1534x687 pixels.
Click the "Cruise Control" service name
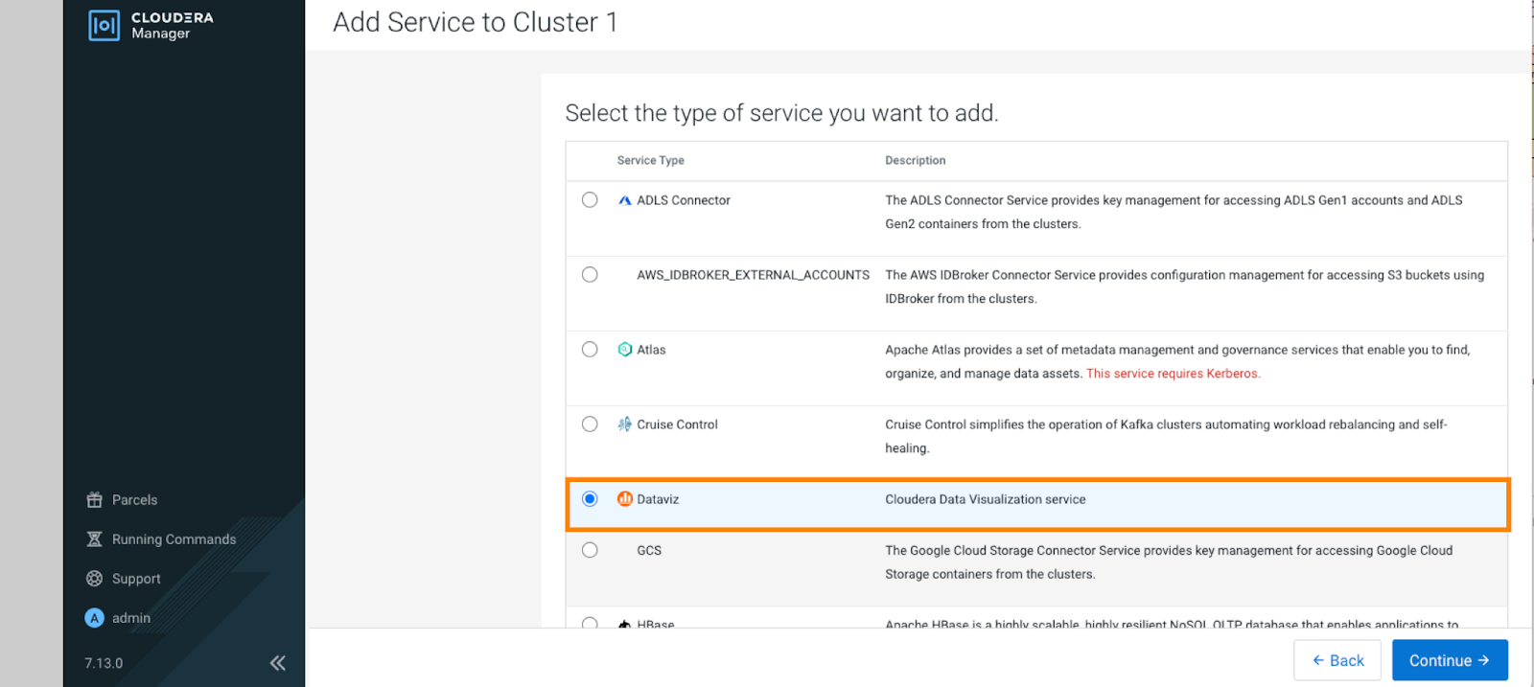tap(677, 424)
